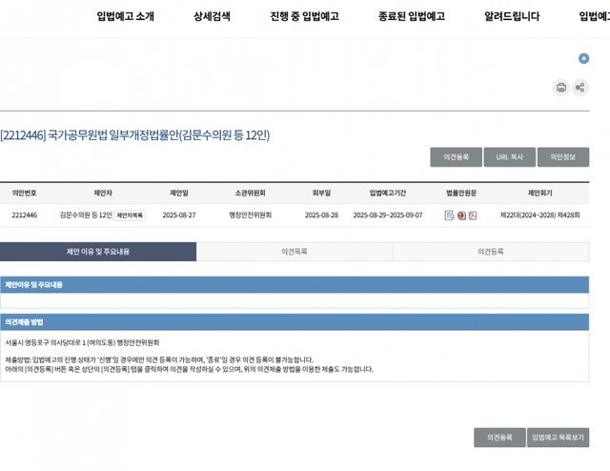Go to 종료된 입법예고 menu
This screenshot has width=610, height=471.
click(413, 16)
